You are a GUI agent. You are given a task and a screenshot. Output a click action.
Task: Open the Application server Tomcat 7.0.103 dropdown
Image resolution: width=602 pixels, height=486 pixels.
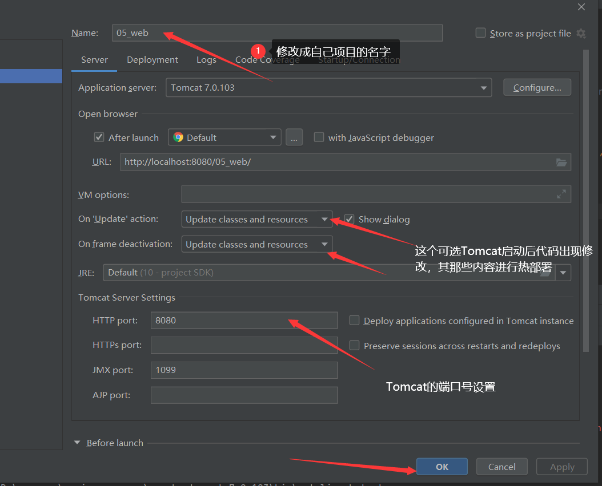click(328, 88)
